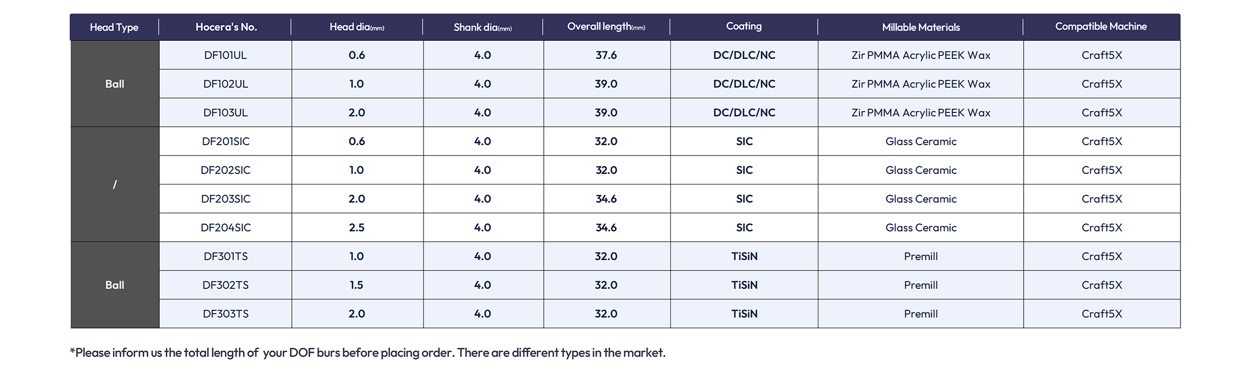Image resolution: width=1250 pixels, height=383 pixels.
Task: Select the Premill cell in DF301TS row
Action: point(921,256)
